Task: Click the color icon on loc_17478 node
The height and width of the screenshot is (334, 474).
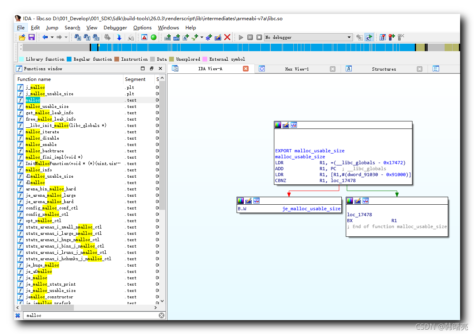Action: (x=350, y=201)
